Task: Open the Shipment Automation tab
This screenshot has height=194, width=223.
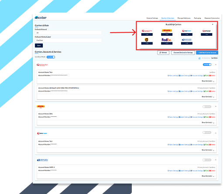Action: pos(212,18)
